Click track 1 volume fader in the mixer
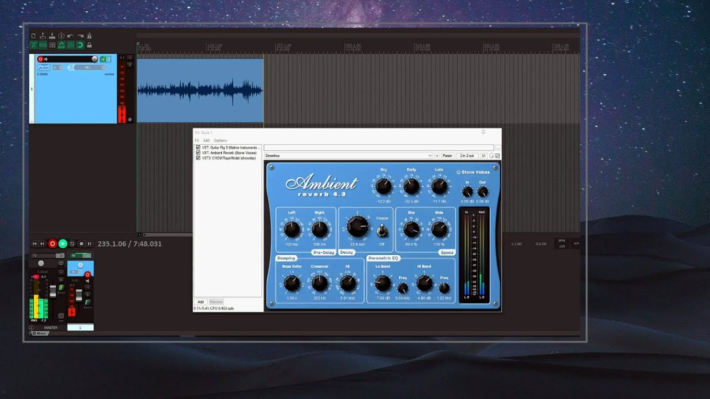The width and height of the screenshot is (710, 399). coord(79,296)
